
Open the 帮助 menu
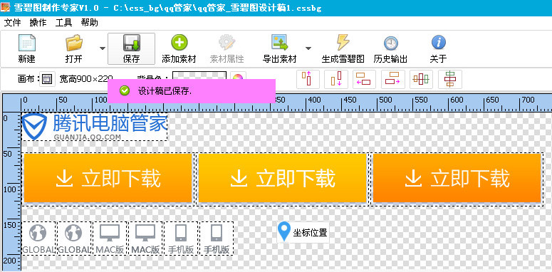(90, 23)
